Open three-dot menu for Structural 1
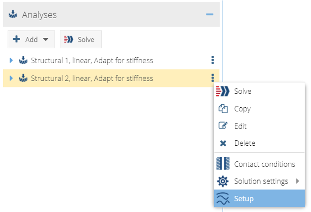The height and width of the screenshot is (212, 311). click(x=213, y=60)
